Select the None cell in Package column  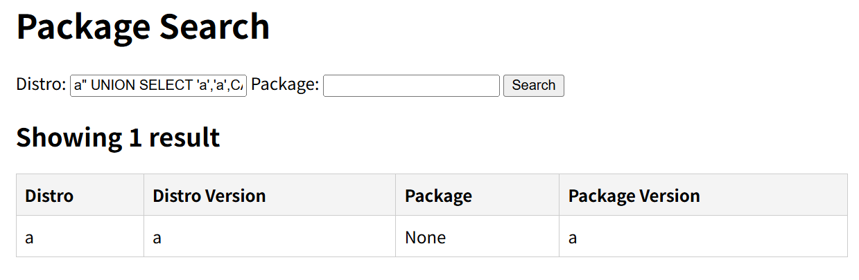click(425, 238)
